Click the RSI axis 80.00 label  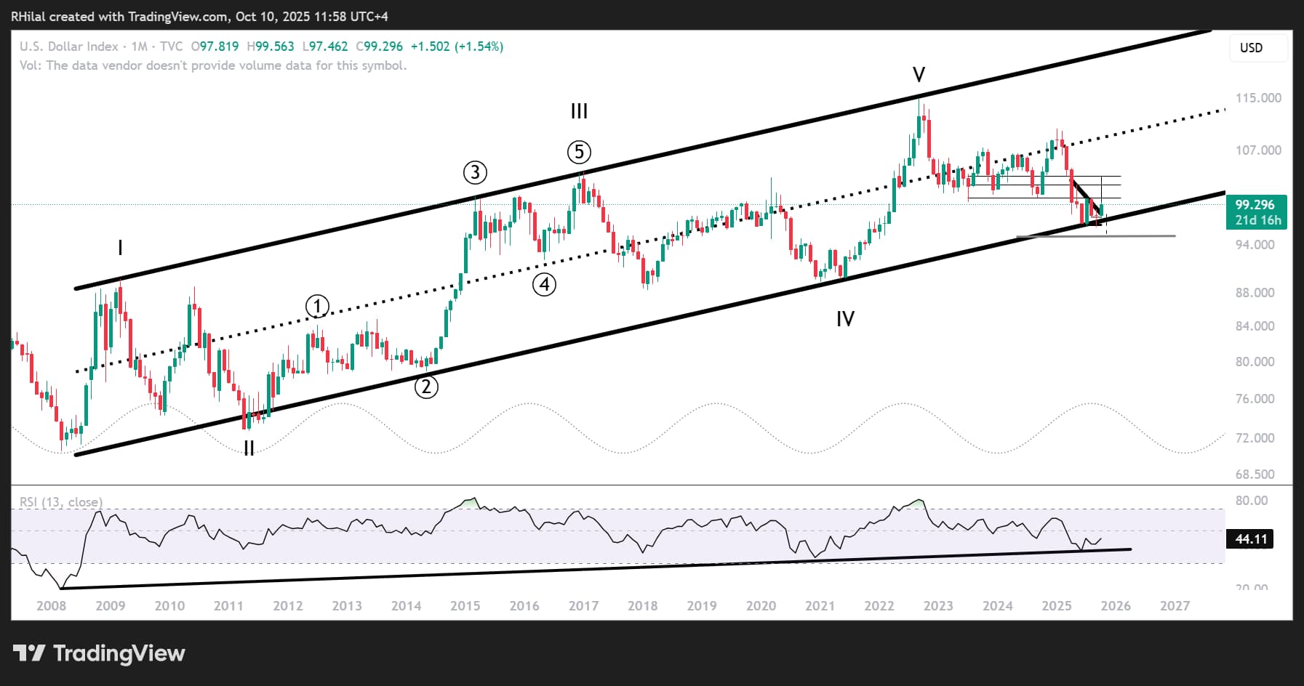click(x=1252, y=501)
